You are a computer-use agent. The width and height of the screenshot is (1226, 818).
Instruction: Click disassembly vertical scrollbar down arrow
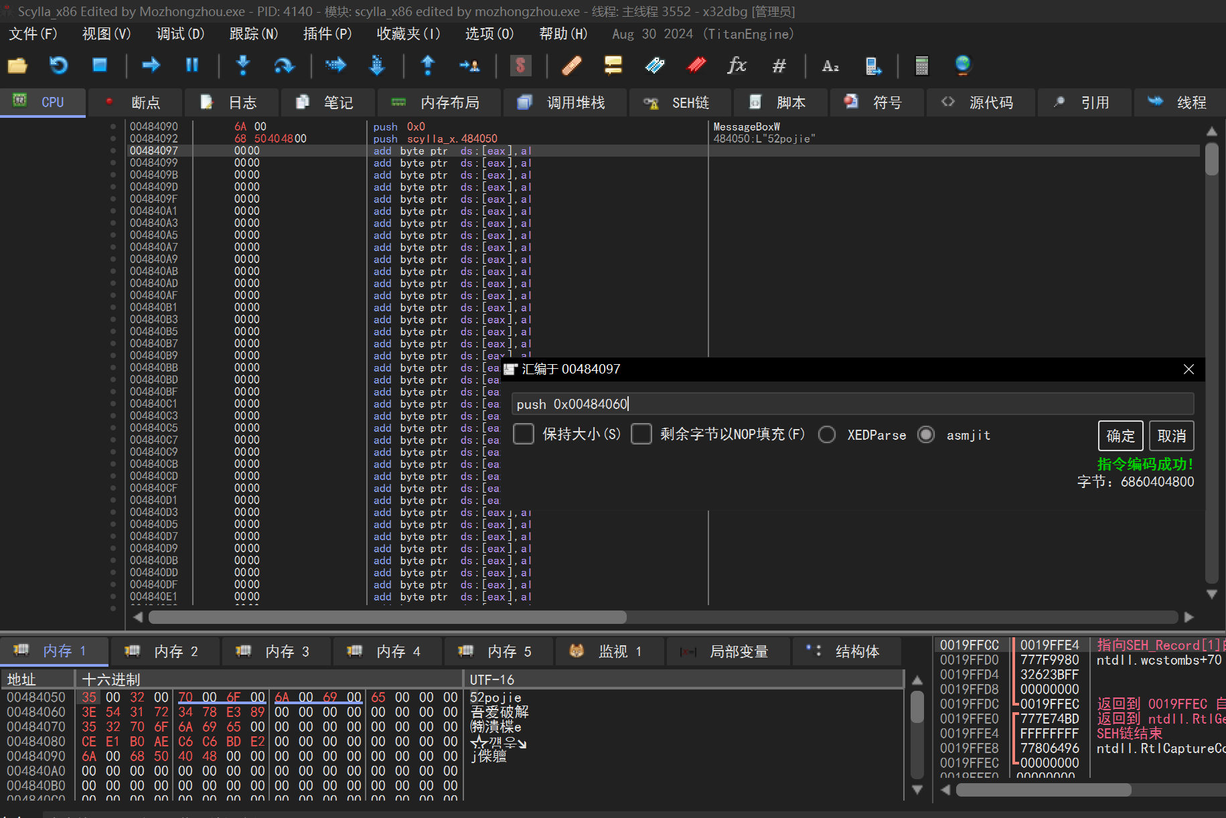coord(1211,594)
